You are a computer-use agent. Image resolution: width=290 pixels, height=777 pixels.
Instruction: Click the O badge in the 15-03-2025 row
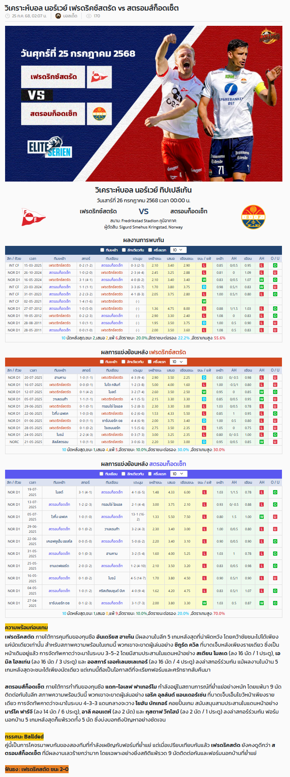click(275, 265)
